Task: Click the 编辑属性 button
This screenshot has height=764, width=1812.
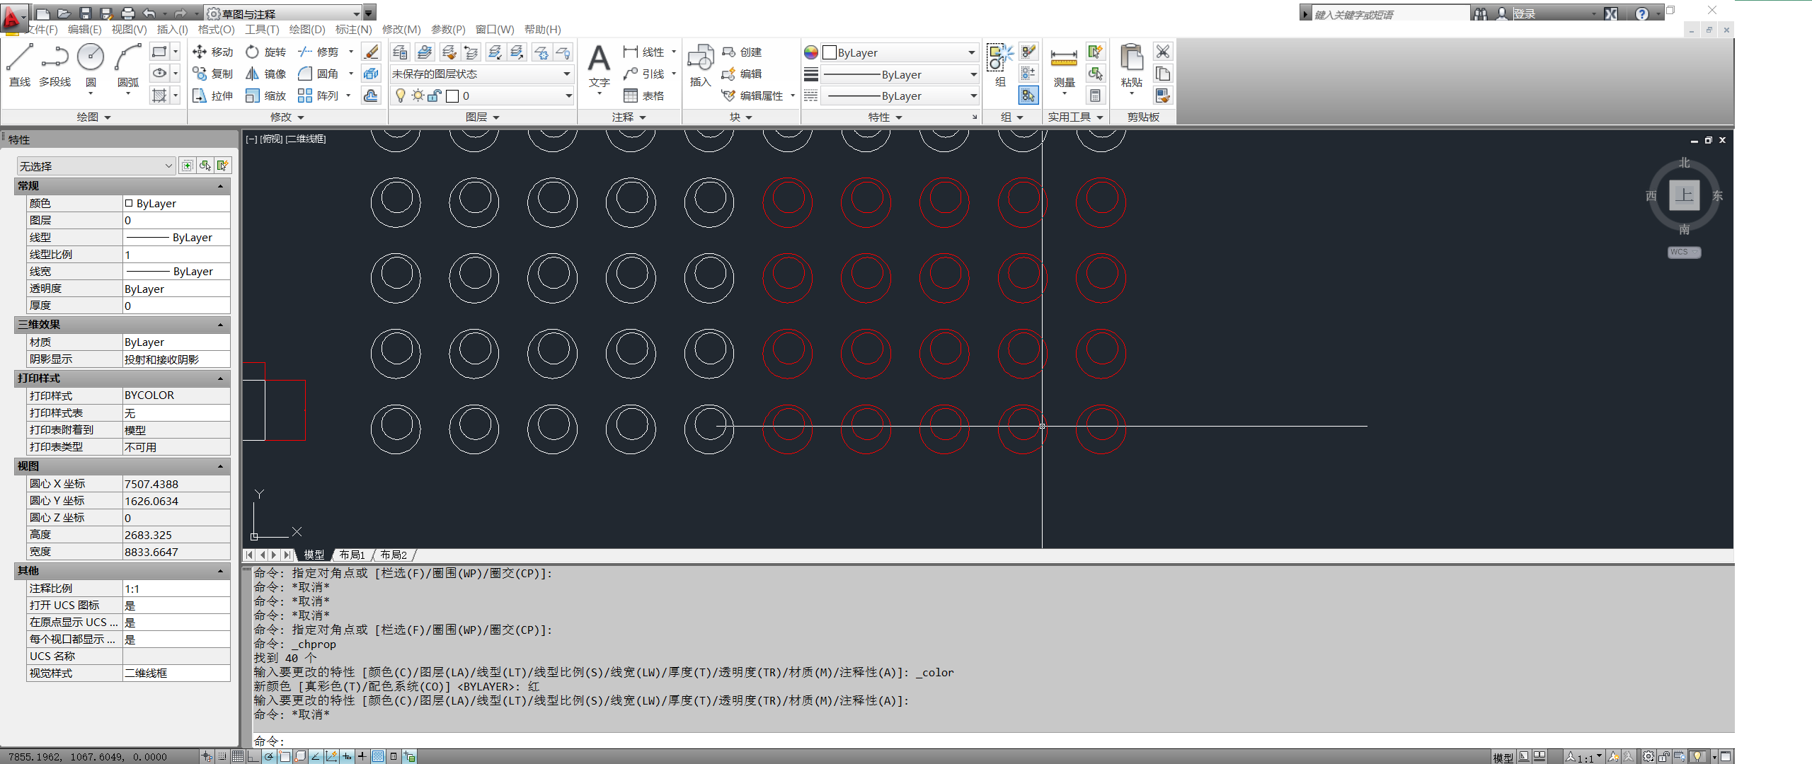Action: [752, 95]
